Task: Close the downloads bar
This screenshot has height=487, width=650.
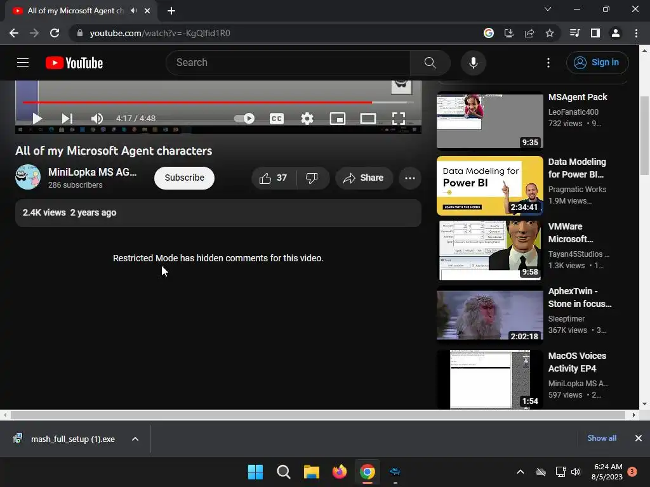Action: pyautogui.click(x=639, y=438)
